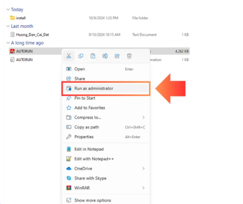The image size is (243, 204).
Task: Expand the Compress to submenu
Action: pos(144,117)
